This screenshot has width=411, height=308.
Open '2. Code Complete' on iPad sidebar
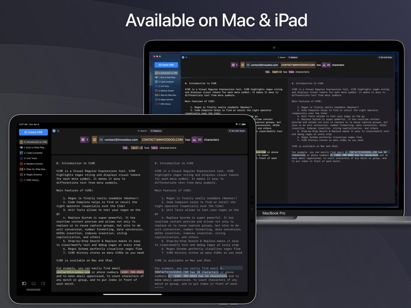tap(34, 153)
